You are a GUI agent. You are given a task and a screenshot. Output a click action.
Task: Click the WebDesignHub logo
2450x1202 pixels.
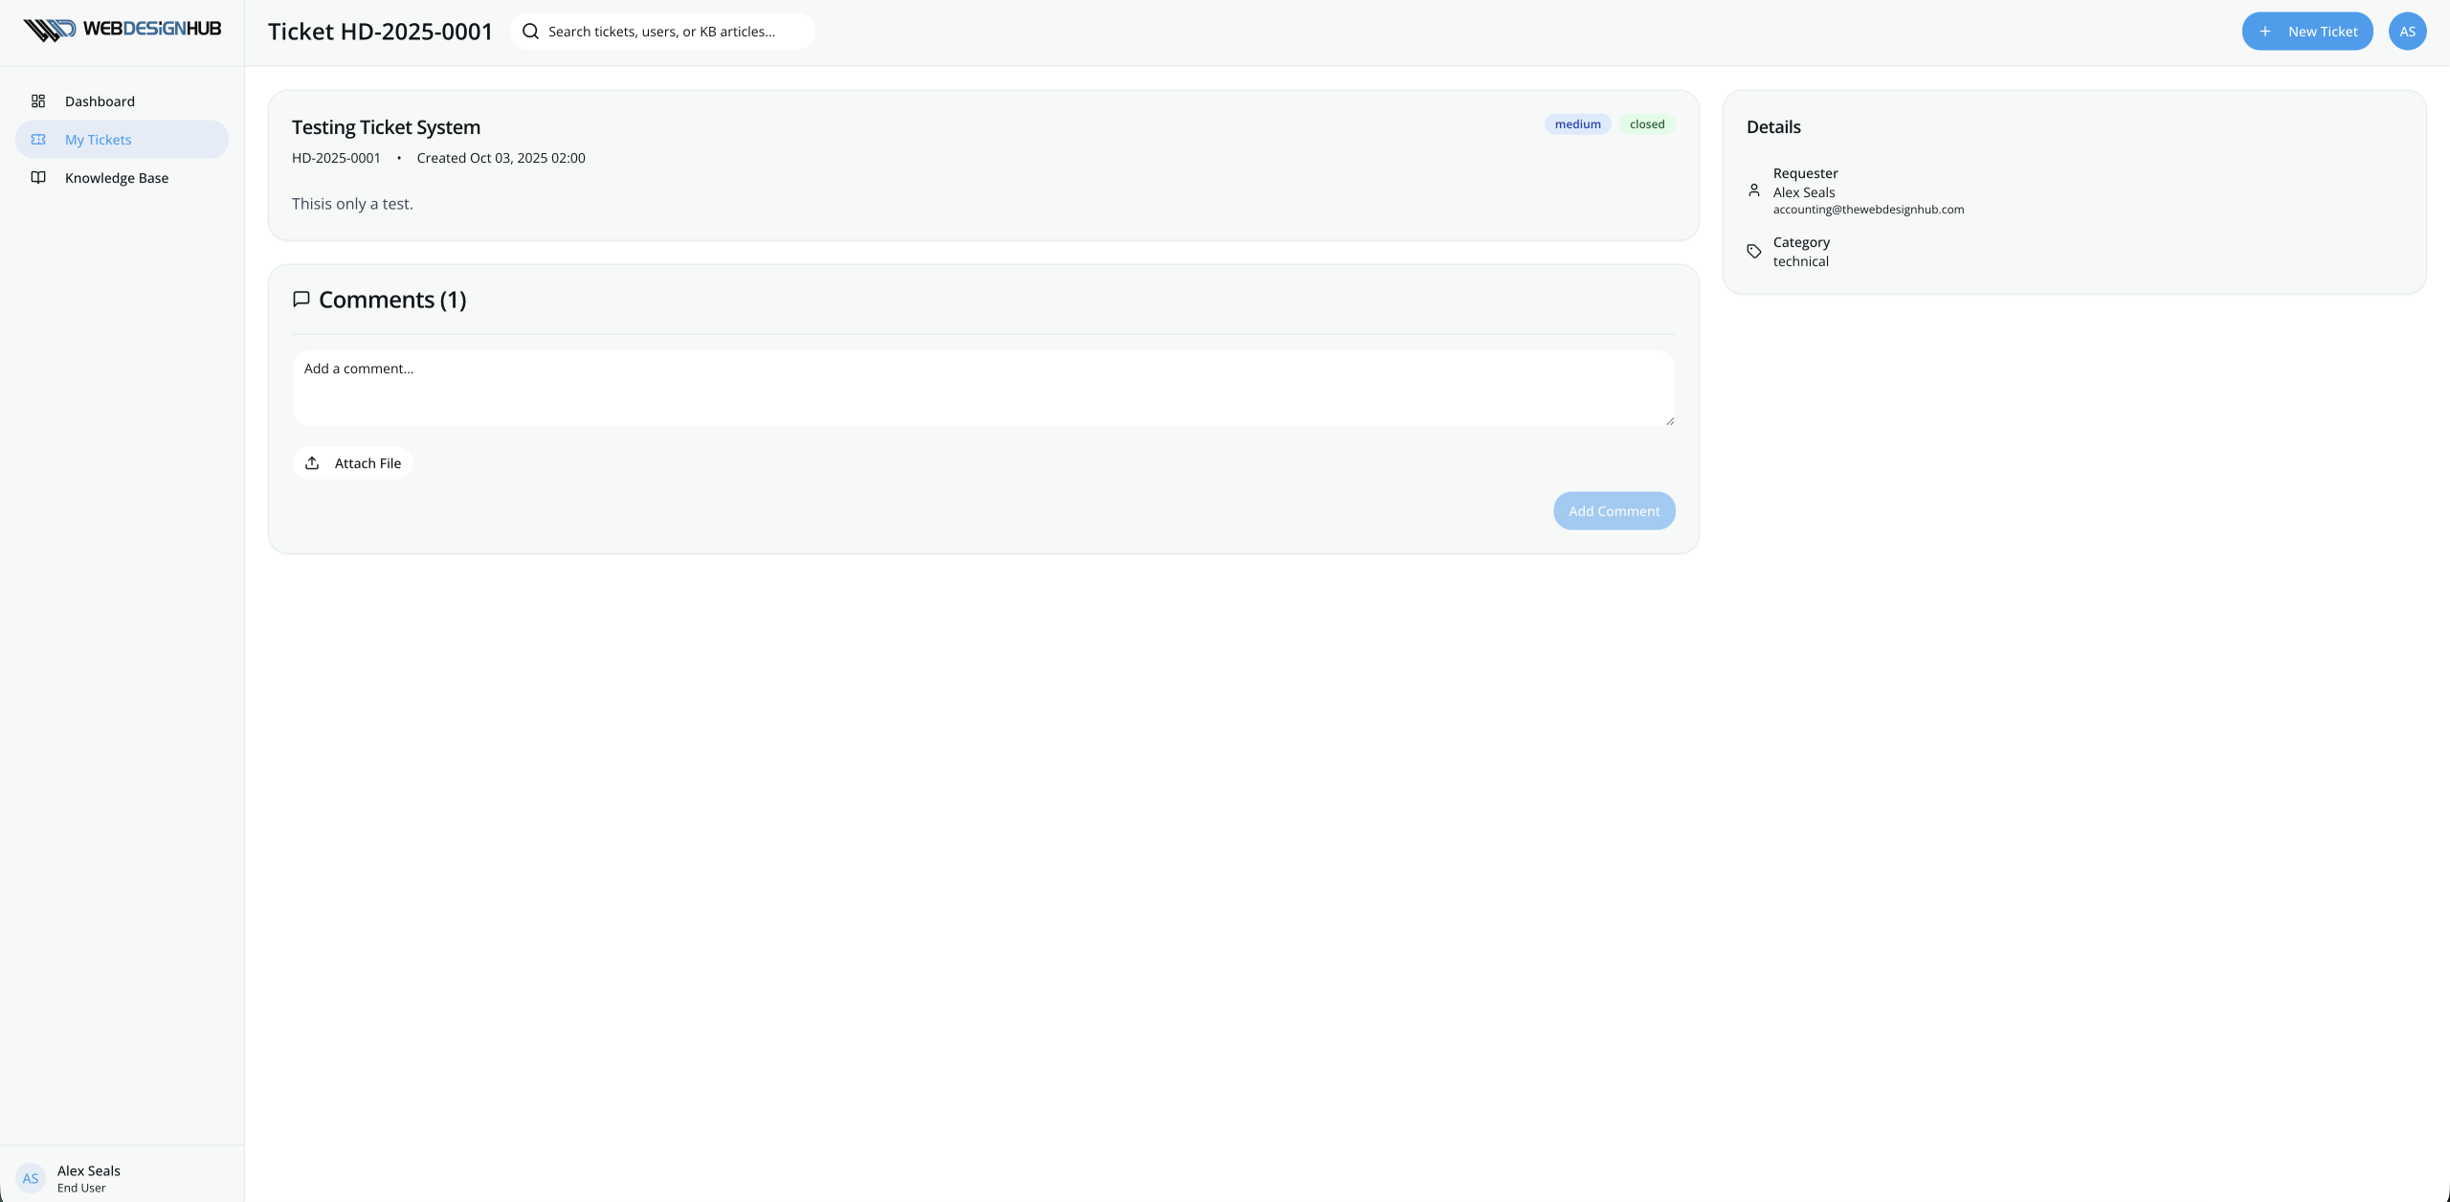122,30
